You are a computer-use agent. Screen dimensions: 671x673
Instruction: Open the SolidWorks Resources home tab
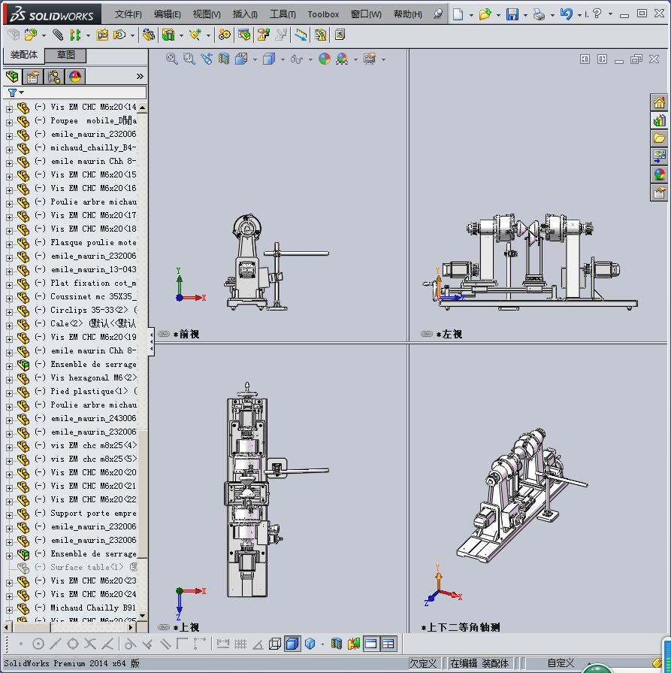point(659,102)
